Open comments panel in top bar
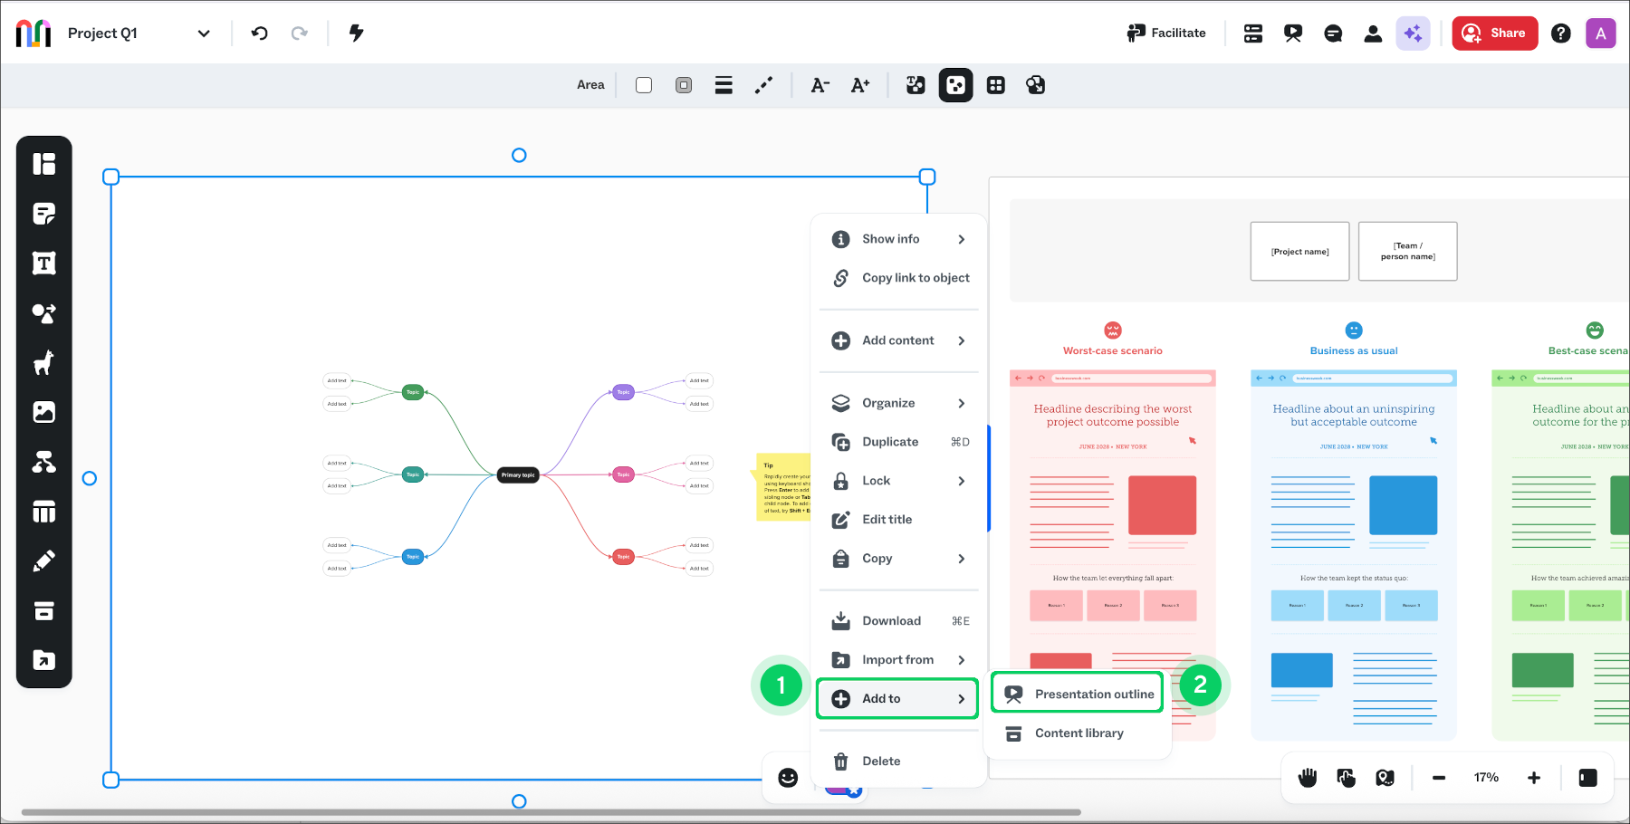 (1333, 34)
